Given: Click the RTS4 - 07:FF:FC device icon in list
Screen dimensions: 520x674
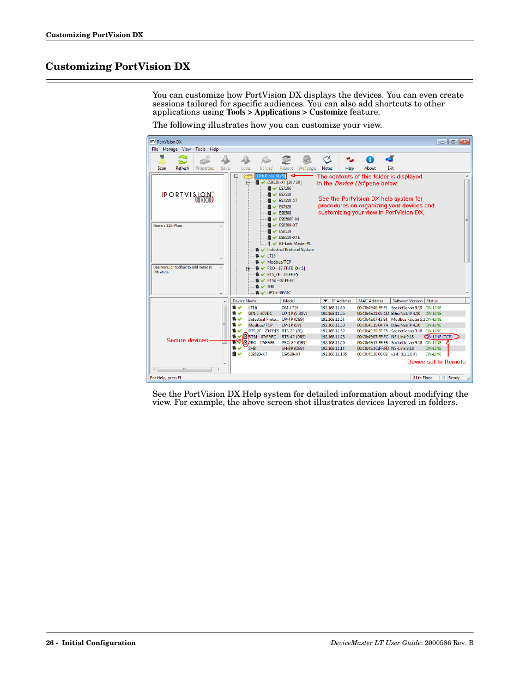Looking at the screenshot, I should tap(234, 337).
